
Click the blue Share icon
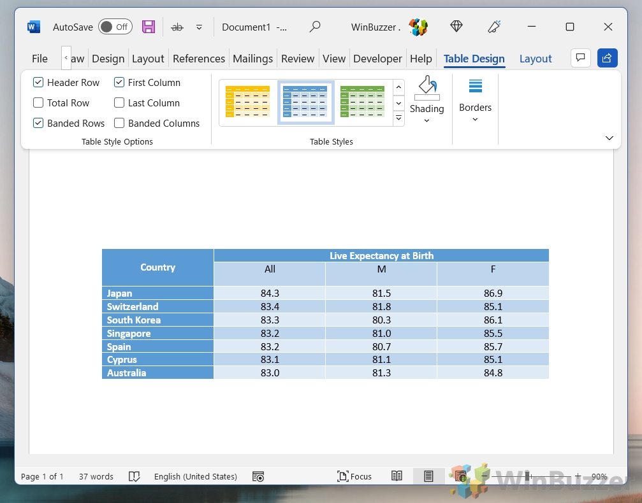click(607, 58)
